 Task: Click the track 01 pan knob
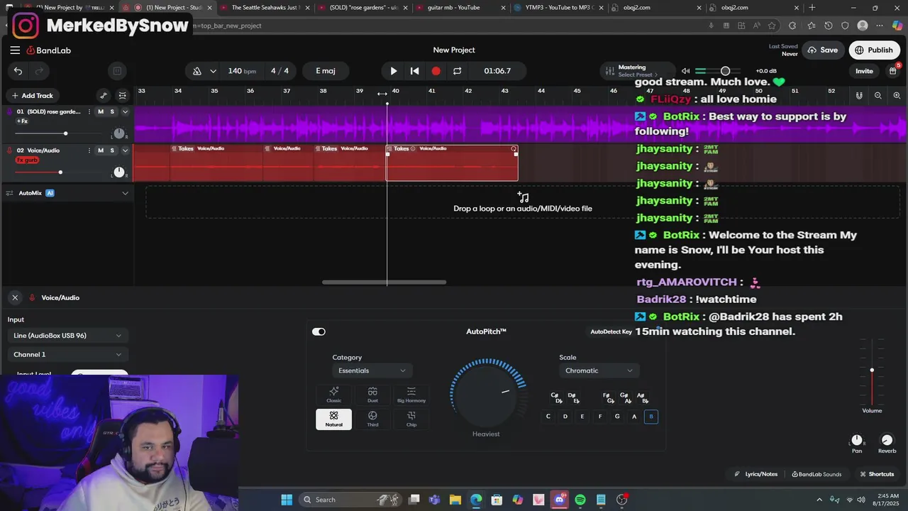(119, 133)
